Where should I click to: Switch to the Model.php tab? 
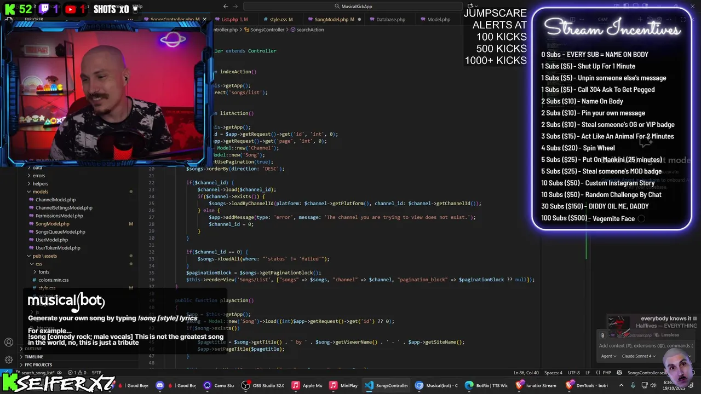coord(438,19)
